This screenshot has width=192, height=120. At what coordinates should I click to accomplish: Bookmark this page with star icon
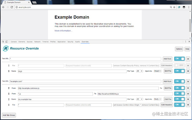pyautogui.click(x=174, y=7)
